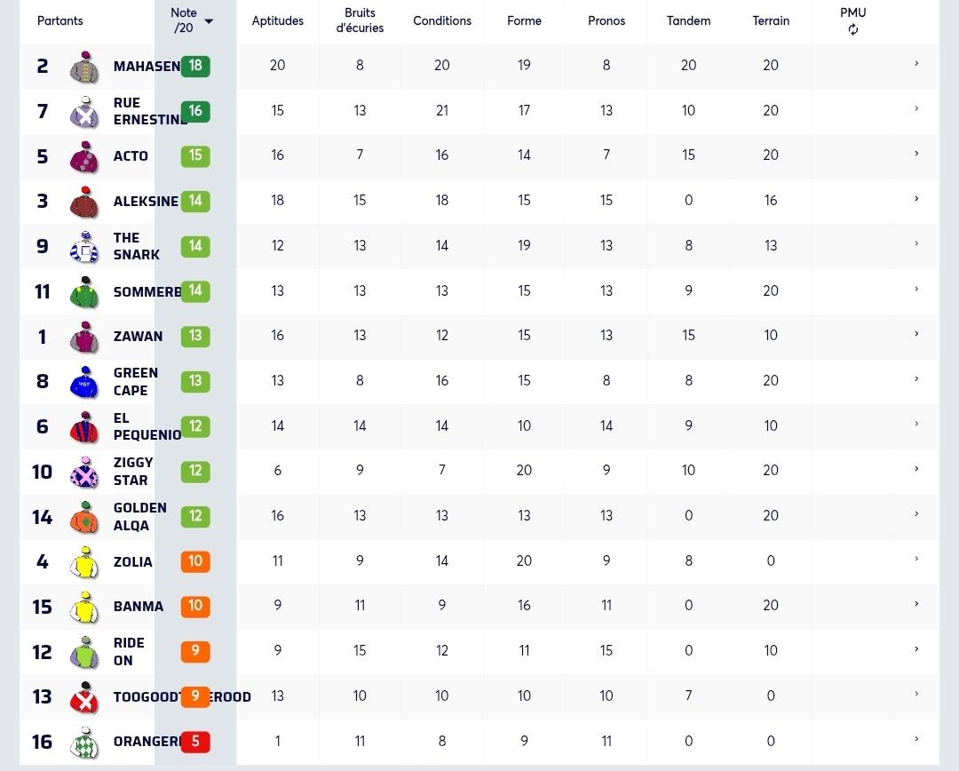Expand Aleksine row details chevron
This screenshot has height=771, width=959.
tap(916, 199)
